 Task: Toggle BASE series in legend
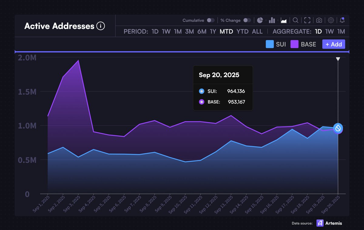pos(303,44)
